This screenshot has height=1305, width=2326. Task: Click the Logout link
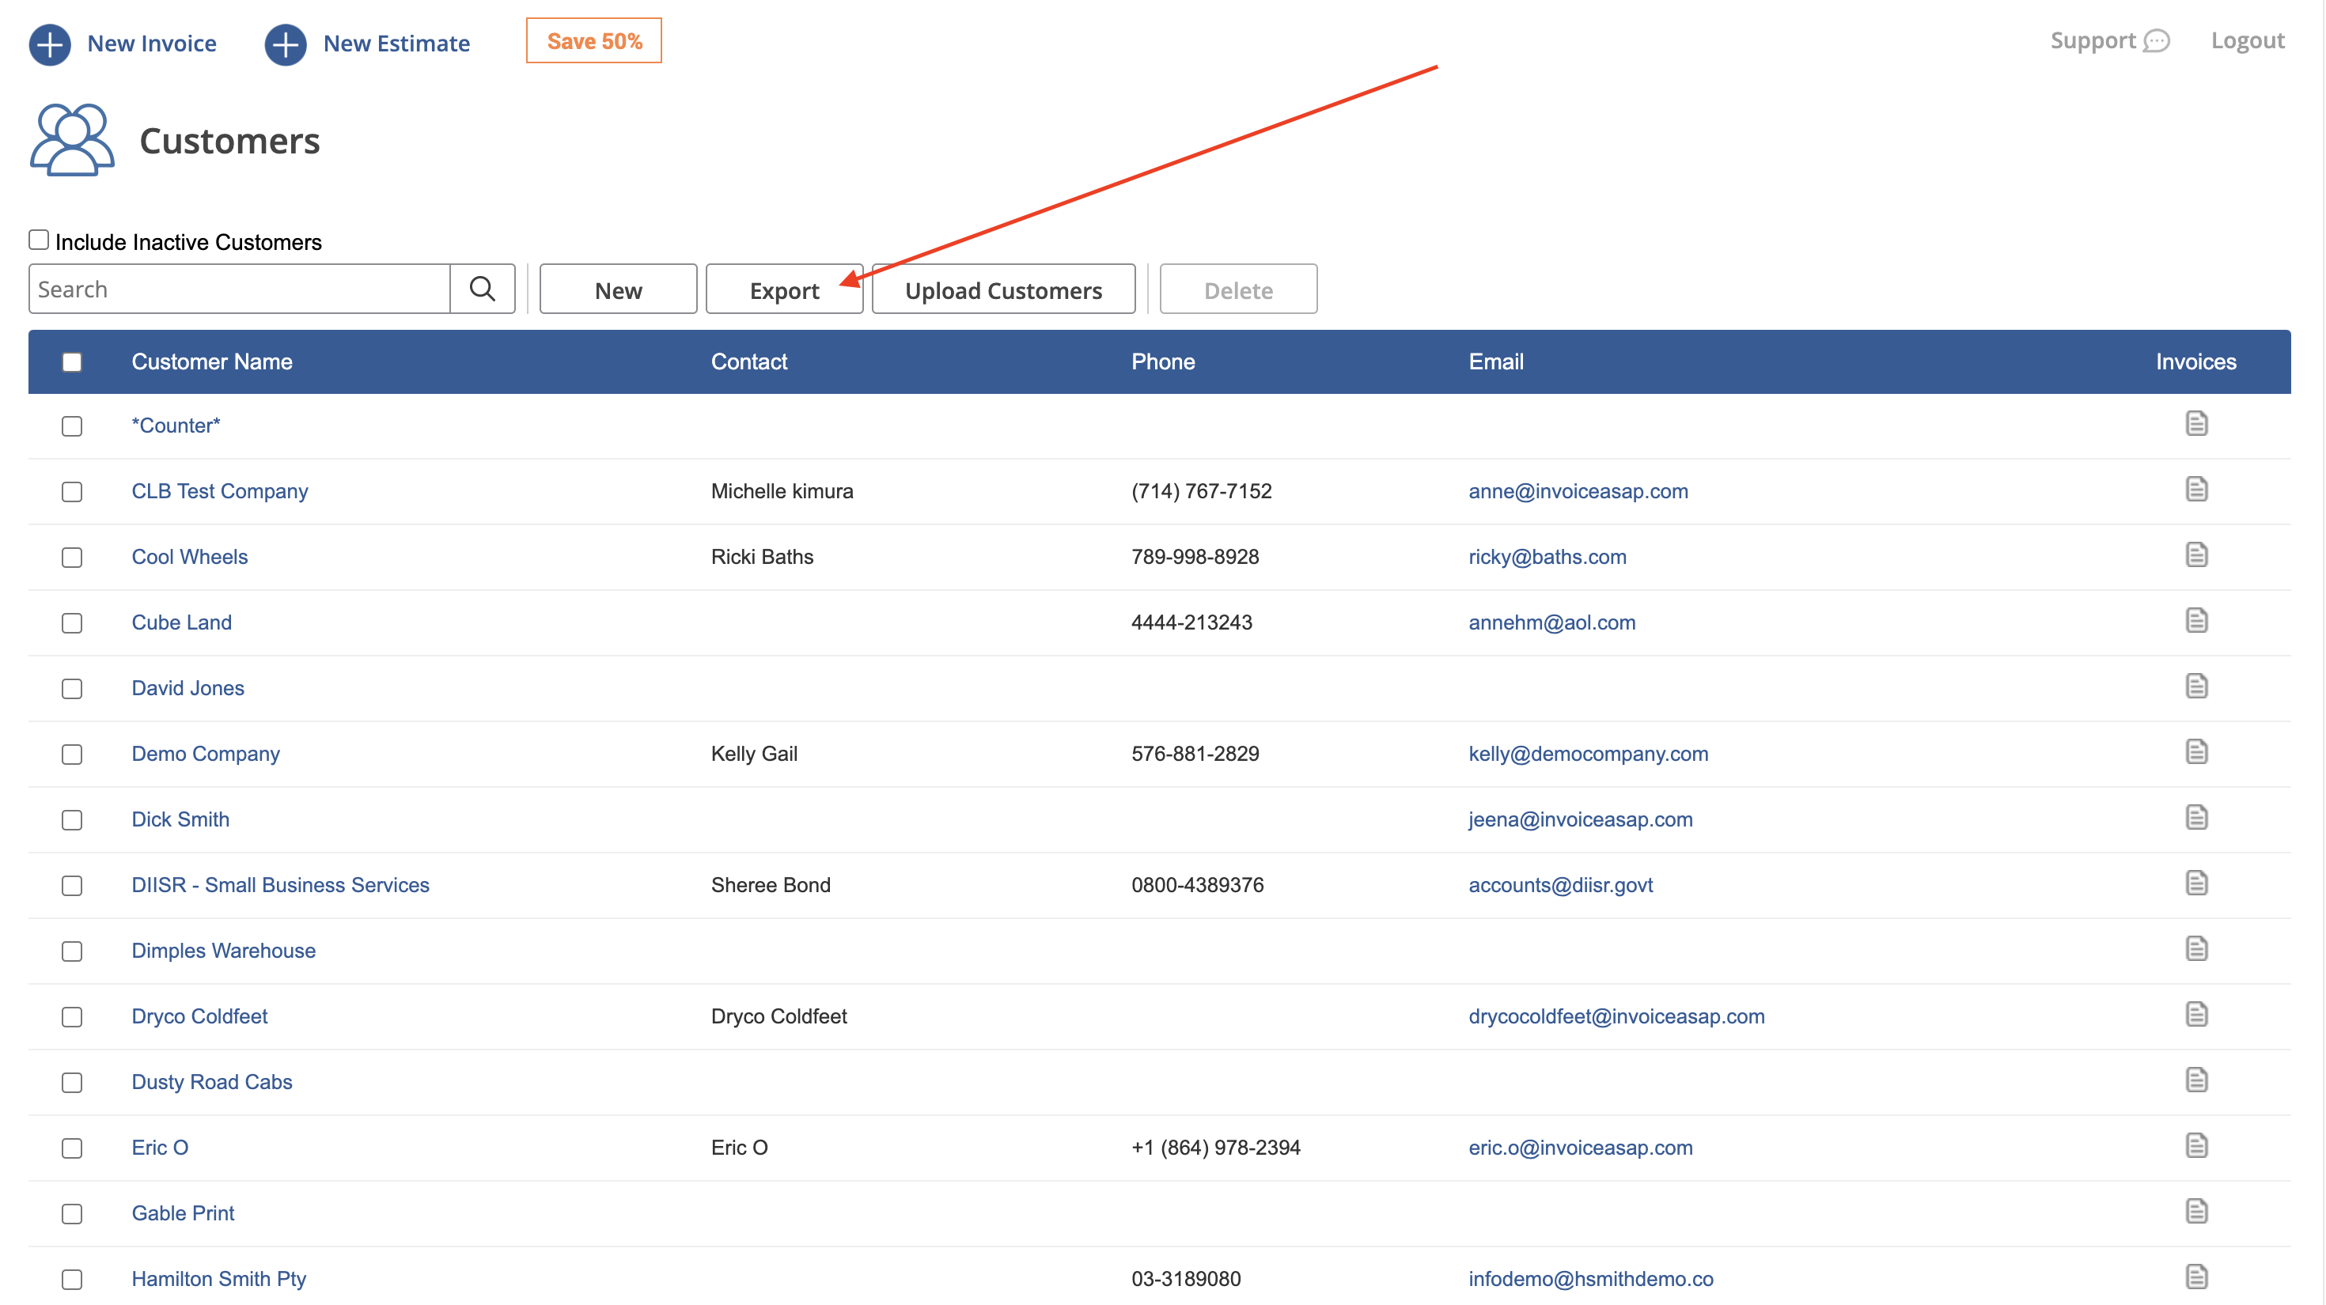tap(2248, 40)
